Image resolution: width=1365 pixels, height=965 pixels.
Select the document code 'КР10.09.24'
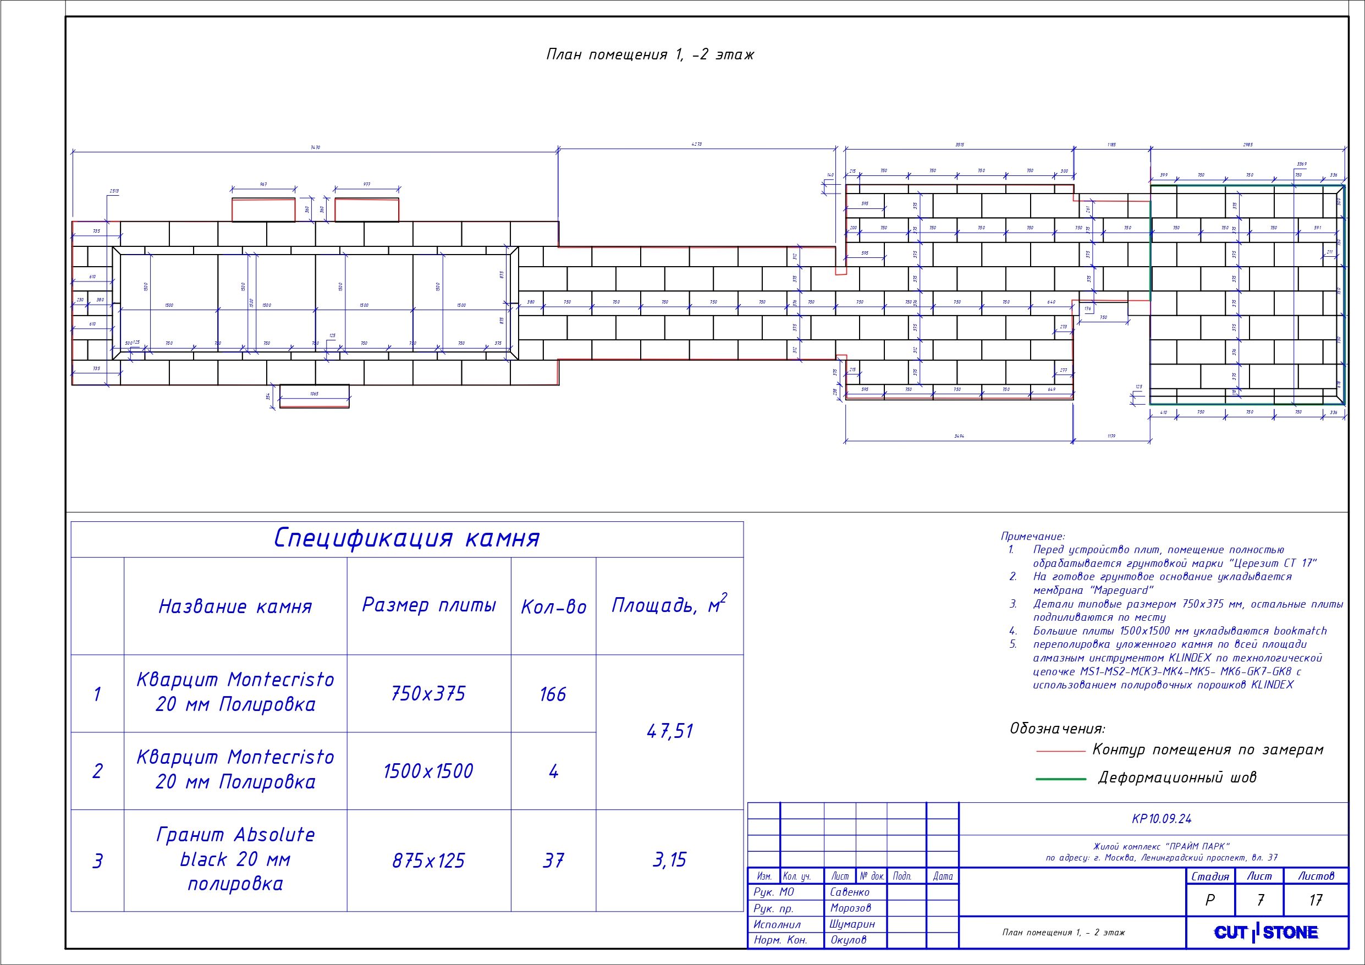(x=1162, y=819)
